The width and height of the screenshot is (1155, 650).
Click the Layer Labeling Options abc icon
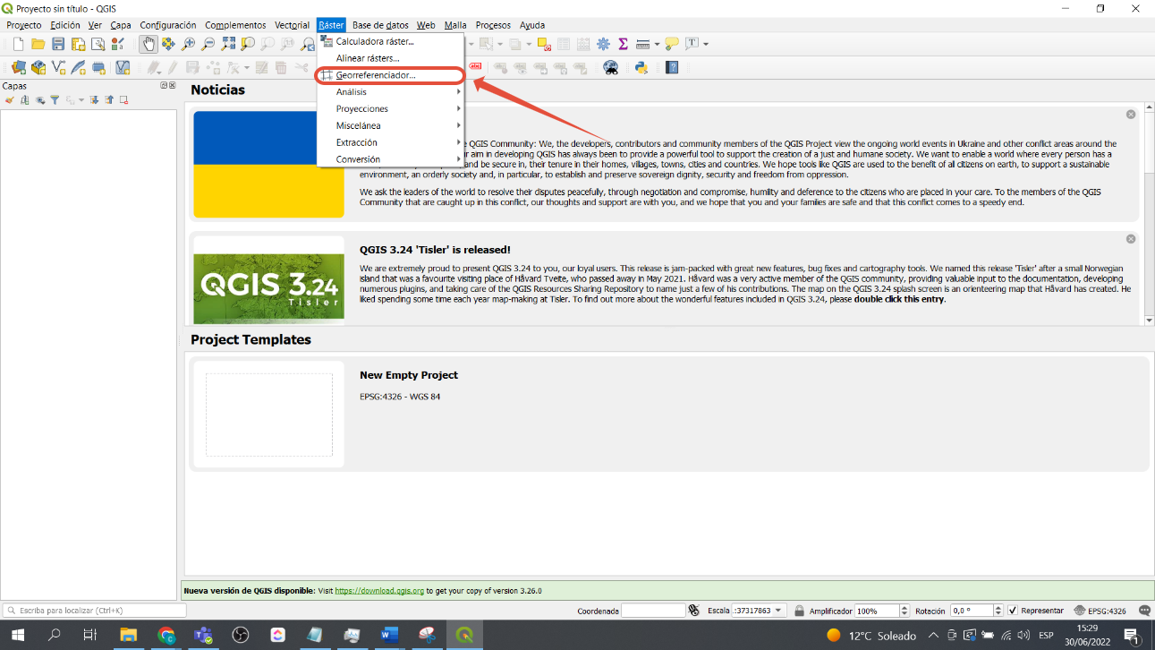tap(475, 66)
